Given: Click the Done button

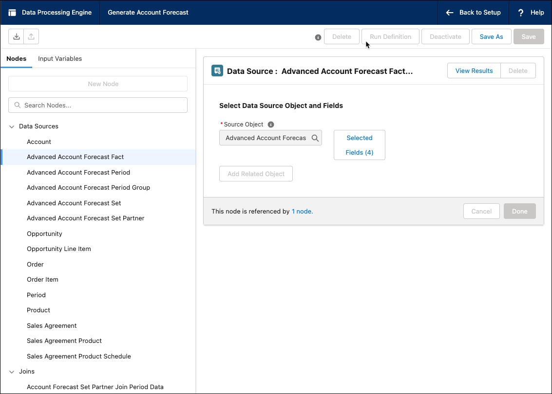Looking at the screenshot, I should [520, 211].
